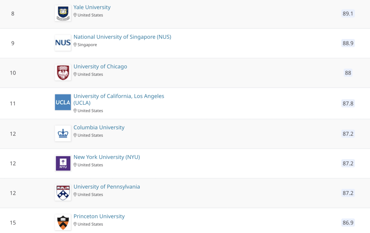Image resolution: width=370 pixels, height=233 pixels.
Task: Click the 88.9 score badge for NUS
Action: (348, 43)
